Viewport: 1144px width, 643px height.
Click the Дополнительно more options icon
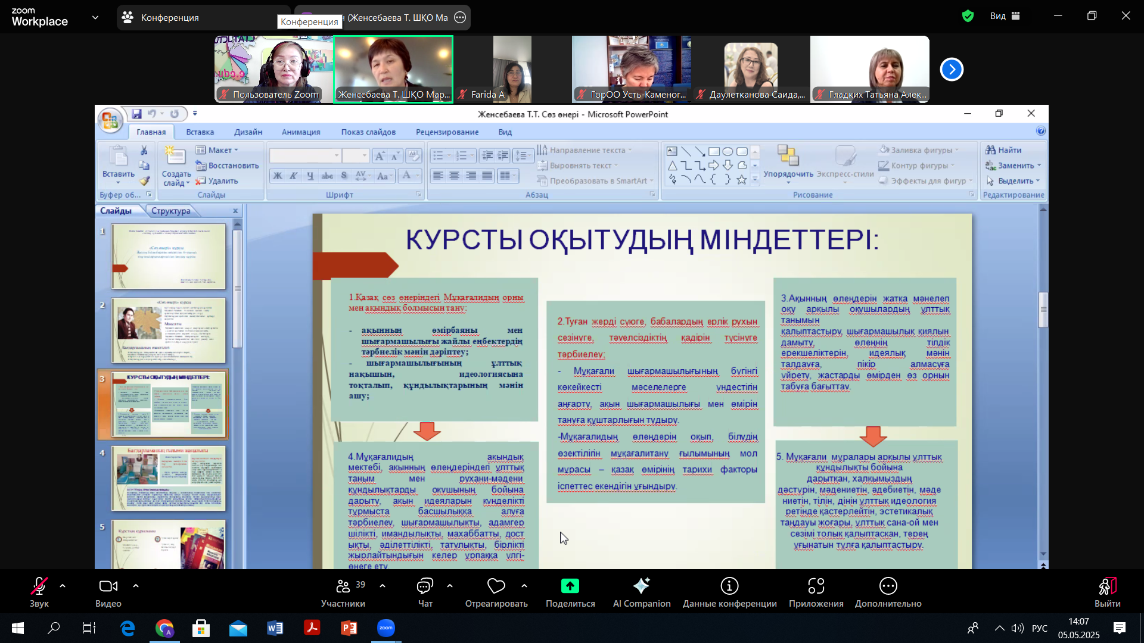(888, 586)
